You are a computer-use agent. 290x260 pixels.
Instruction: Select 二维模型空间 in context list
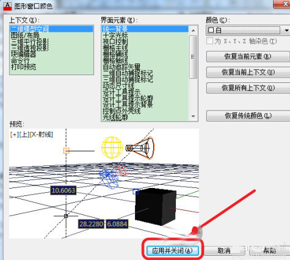[x=51, y=29]
